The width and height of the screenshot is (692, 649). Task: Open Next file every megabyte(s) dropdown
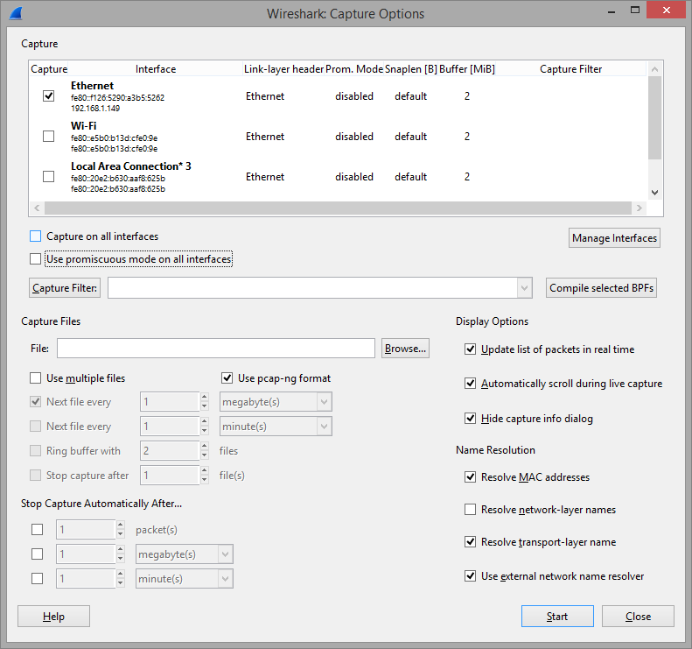tap(324, 402)
